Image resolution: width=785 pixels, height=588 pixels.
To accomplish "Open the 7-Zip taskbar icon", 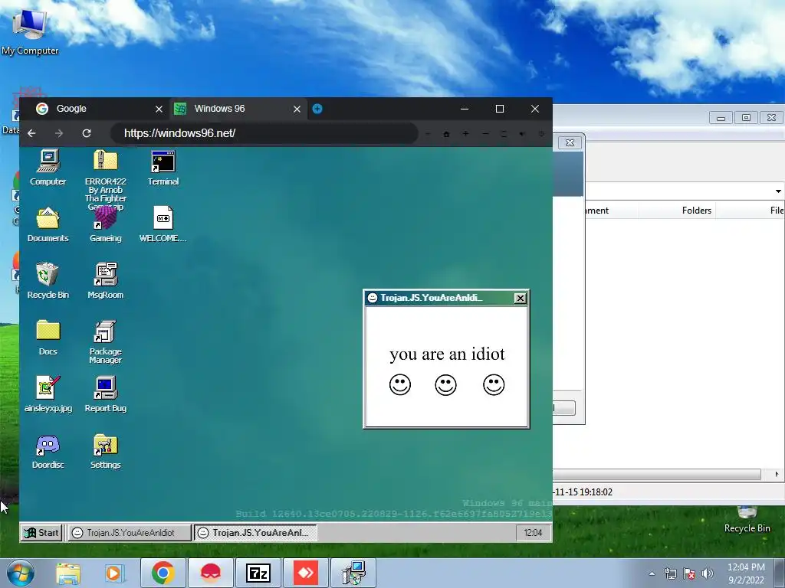I will [x=258, y=573].
